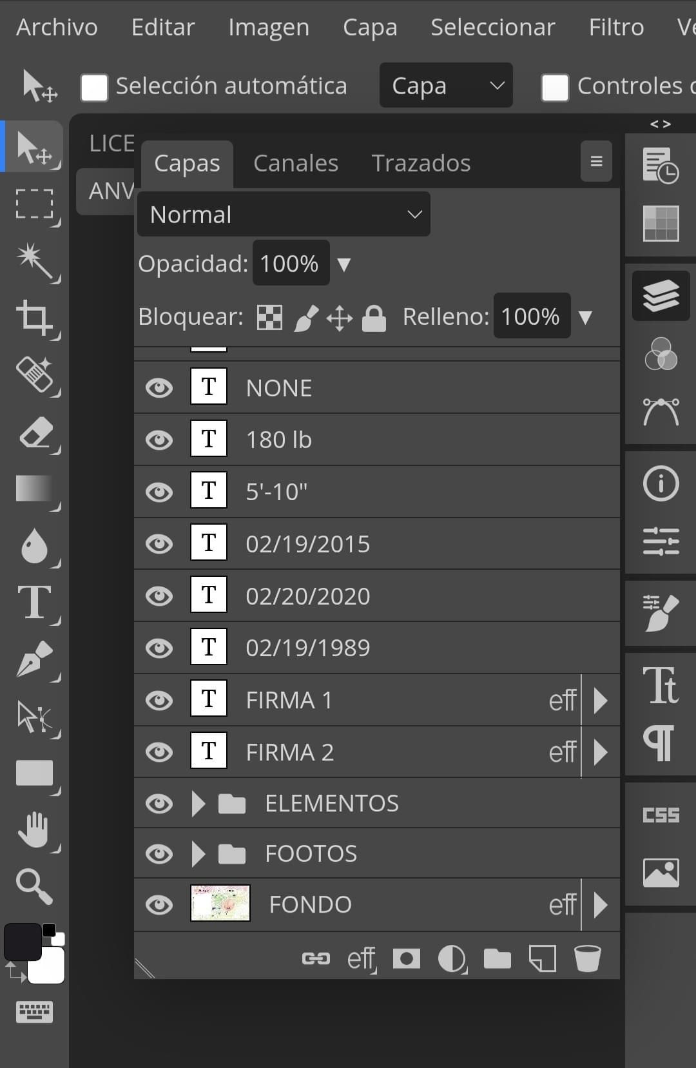This screenshot has width=696, height=1068.
Task: Select the Zoom magnifier tool
Action: (x=35, y=886)
